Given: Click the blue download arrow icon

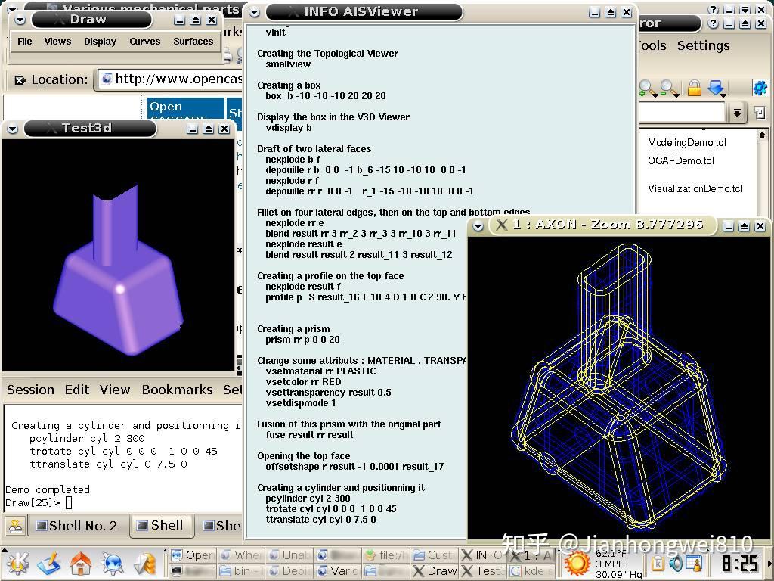Looking at the screenshot, I should 715,85.
